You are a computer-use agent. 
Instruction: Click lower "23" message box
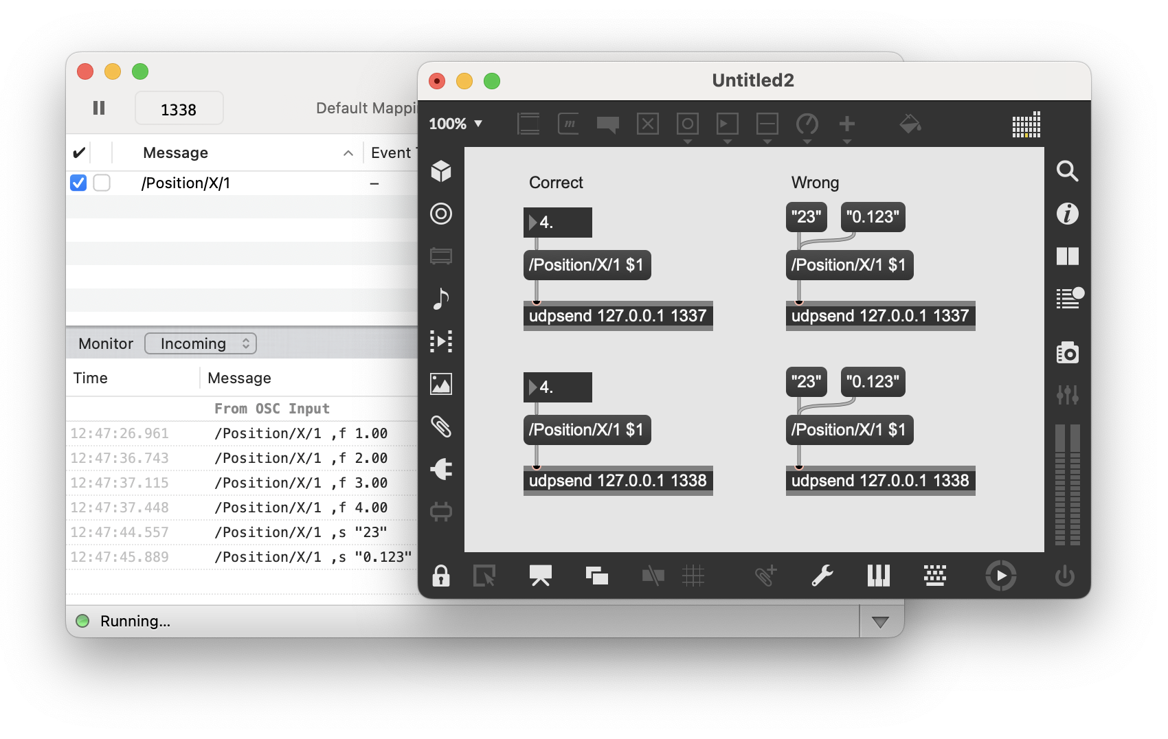pyautogui.click(x=807, y=382)
